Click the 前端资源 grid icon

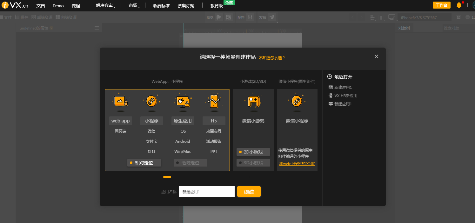58,17
